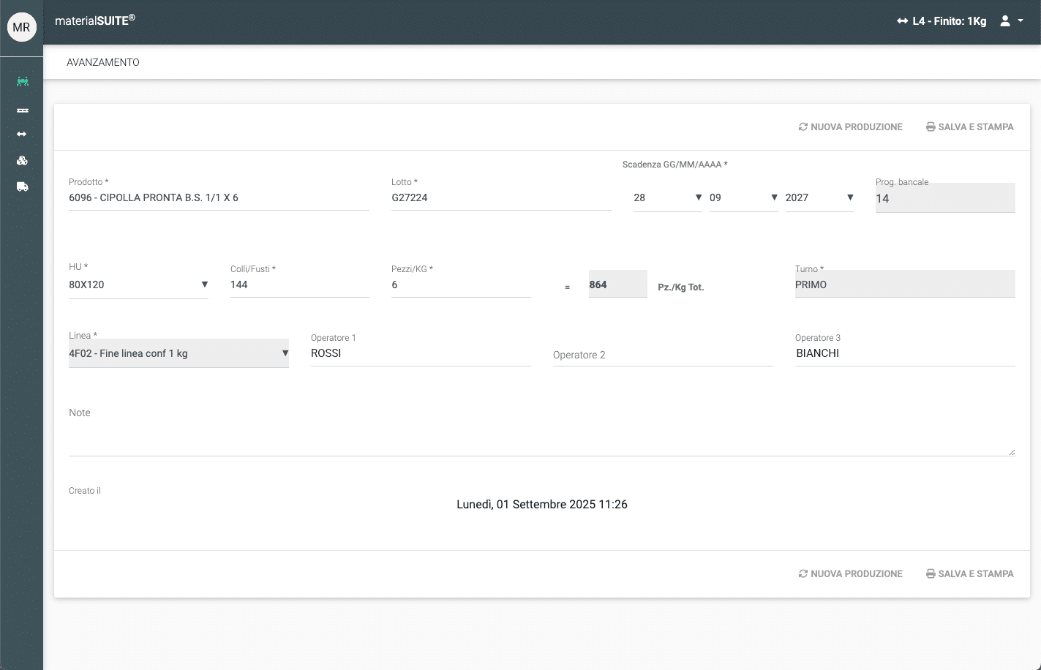Open the pallet icon in sidebar
1041x670 pixels.
click(x=23, y=110)
